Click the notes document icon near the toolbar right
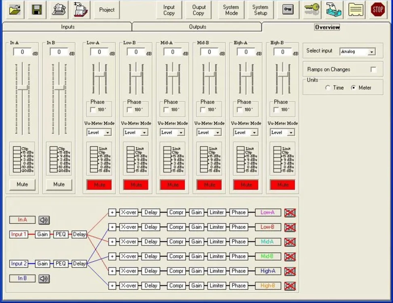Viewport: 393px width, 303px height. 356,10
